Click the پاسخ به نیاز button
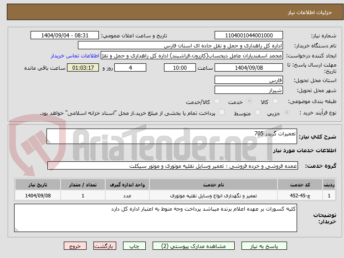344x258 pixels. 264,246
